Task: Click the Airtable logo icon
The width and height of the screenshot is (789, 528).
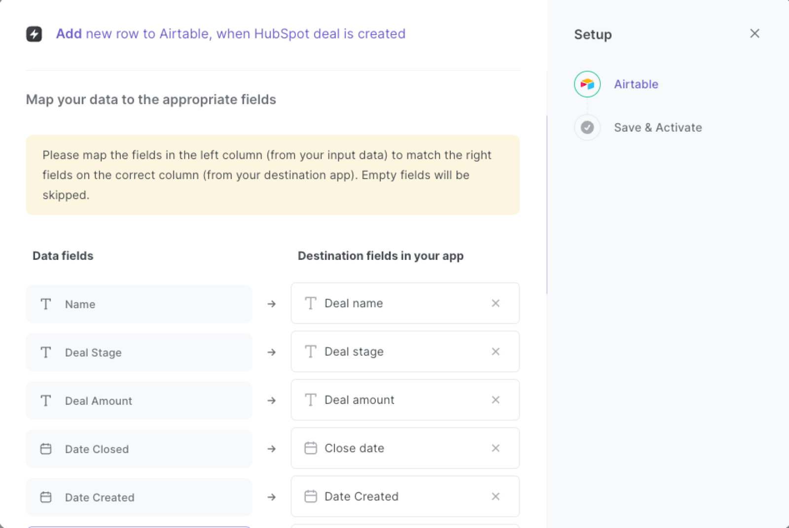Action: (x=587, y=84)
